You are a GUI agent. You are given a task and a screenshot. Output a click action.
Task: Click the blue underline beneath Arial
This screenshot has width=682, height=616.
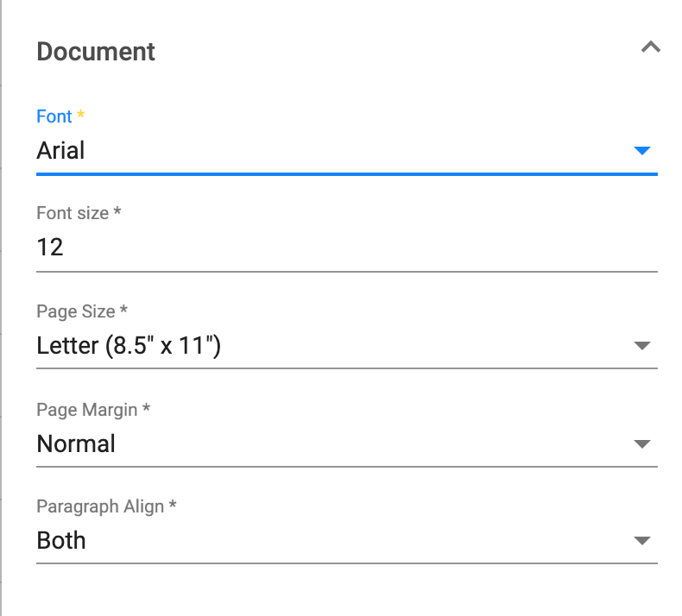347,174
